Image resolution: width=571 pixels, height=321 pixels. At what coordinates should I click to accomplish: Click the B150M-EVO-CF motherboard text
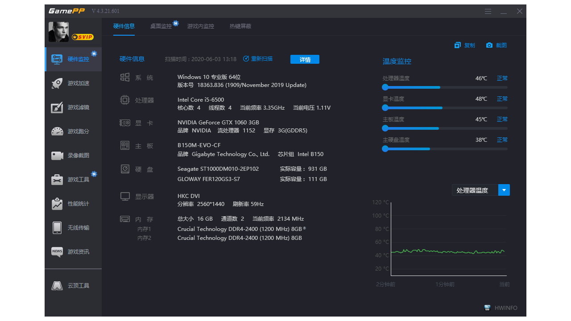pos(199,145)
